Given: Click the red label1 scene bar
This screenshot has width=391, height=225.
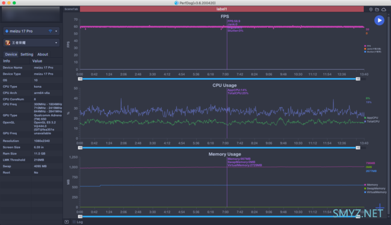Looking at the screenshot, I should click(222, 9).
